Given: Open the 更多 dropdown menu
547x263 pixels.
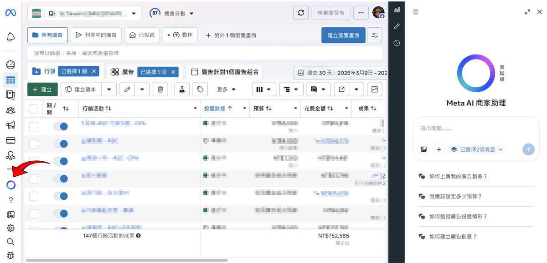Looking at the screenshot, I should pyautogui.click(x=227, y=89).
